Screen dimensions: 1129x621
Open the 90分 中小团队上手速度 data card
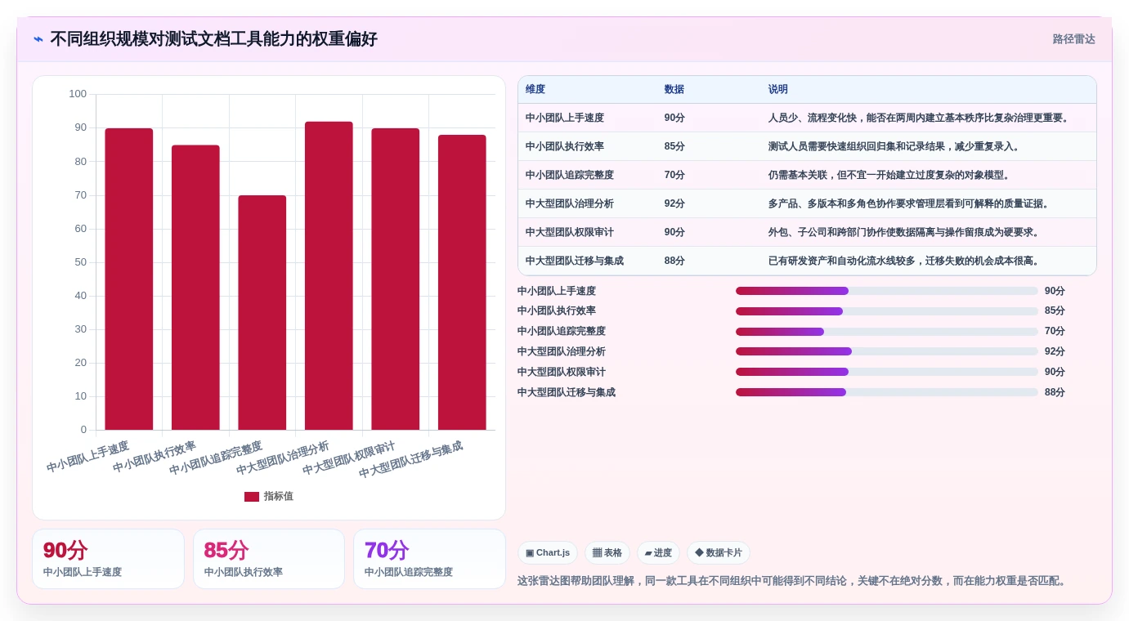pyautogui.click(x=108, y=559)
